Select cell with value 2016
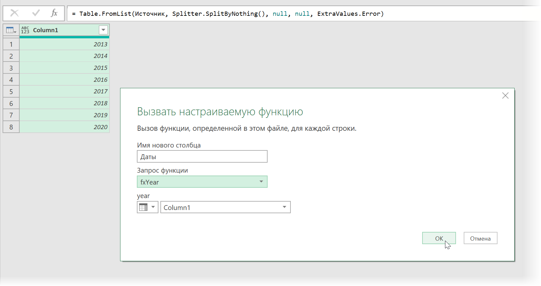 click(x=64, y=80)
